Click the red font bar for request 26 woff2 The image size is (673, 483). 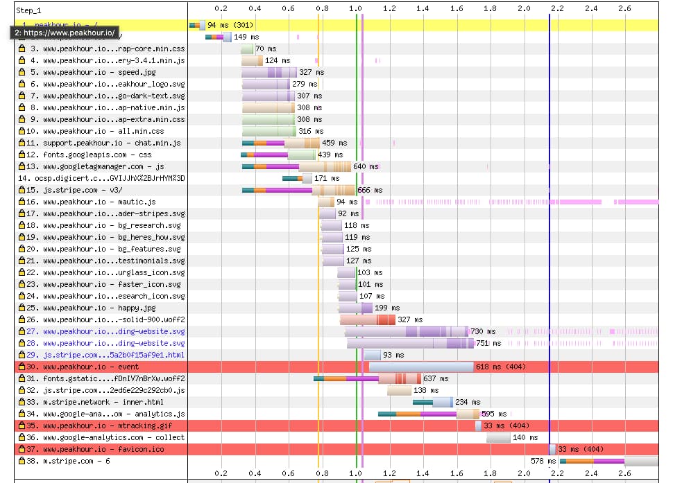(x=368, y=319)
